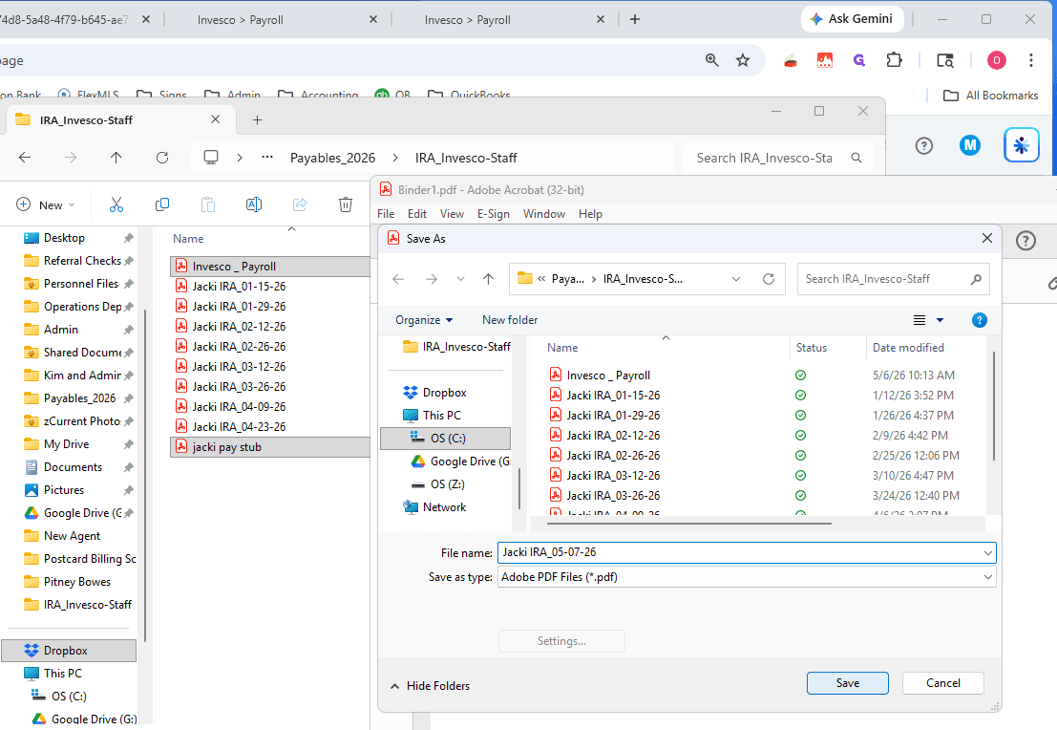Click the change view icon in Save As

click(x=920, y=320)
